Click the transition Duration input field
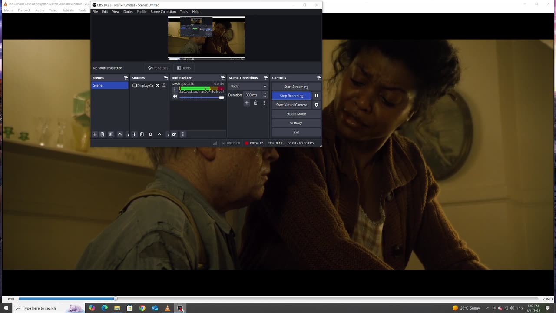The height and width of the screenshot is (313, 556). (x=253, y=95)
